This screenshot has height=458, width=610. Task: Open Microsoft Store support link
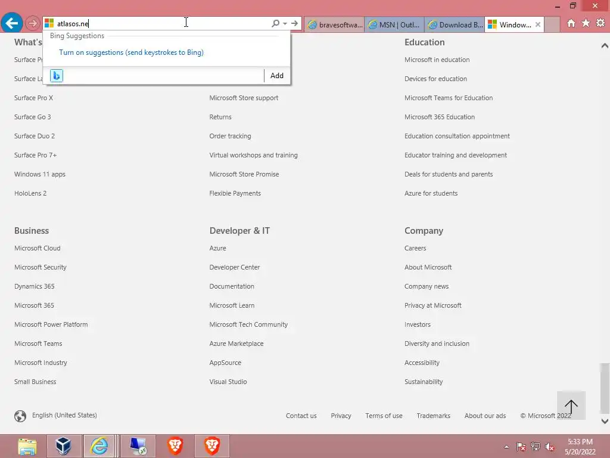point(244,98)
